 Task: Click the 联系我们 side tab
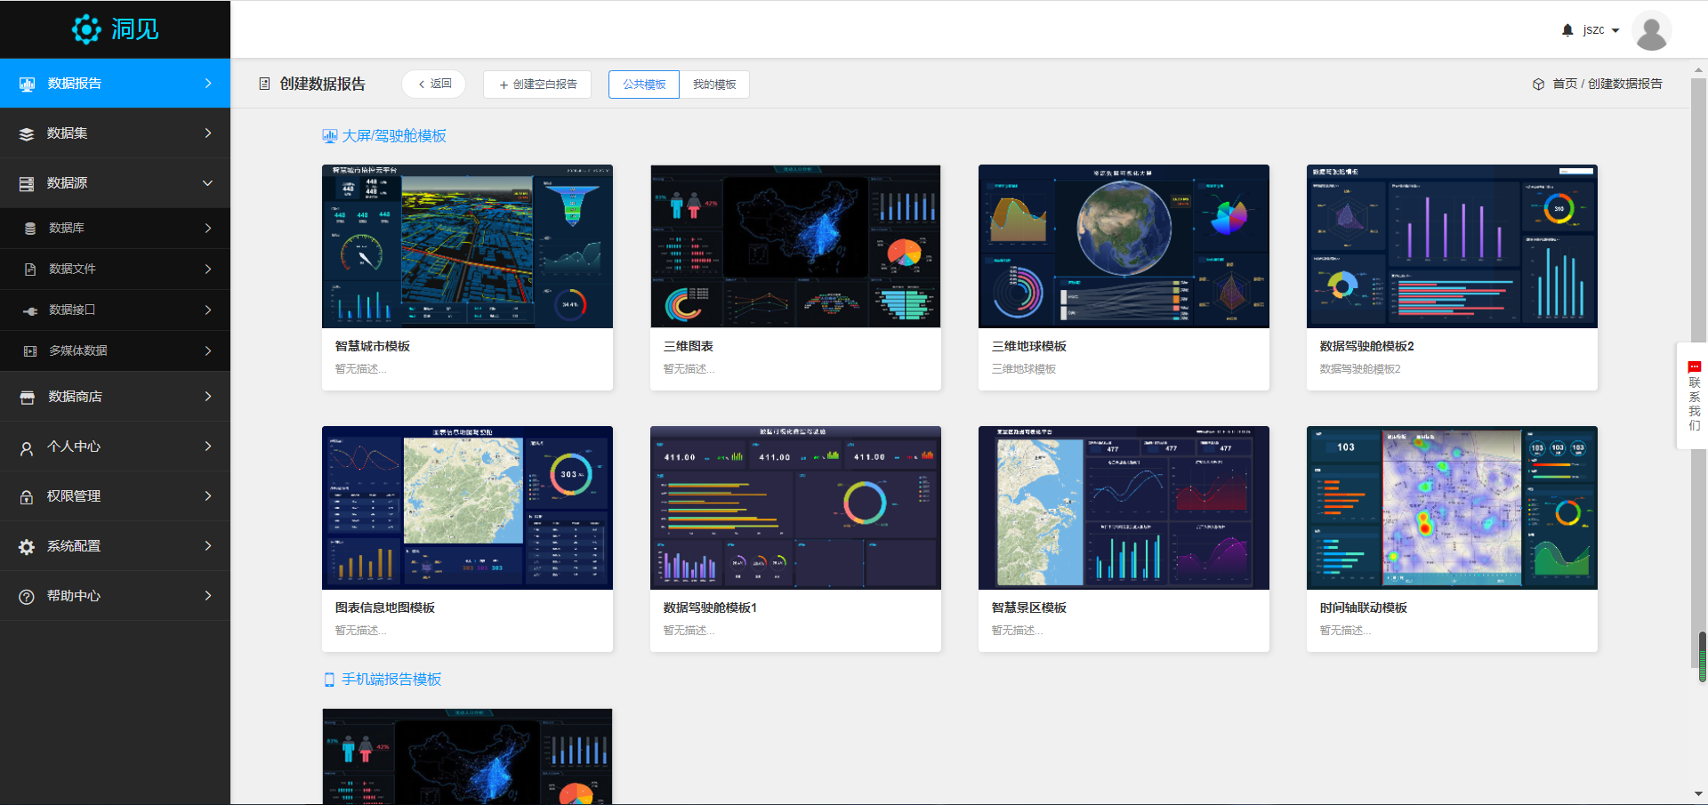coord(1694,396)
